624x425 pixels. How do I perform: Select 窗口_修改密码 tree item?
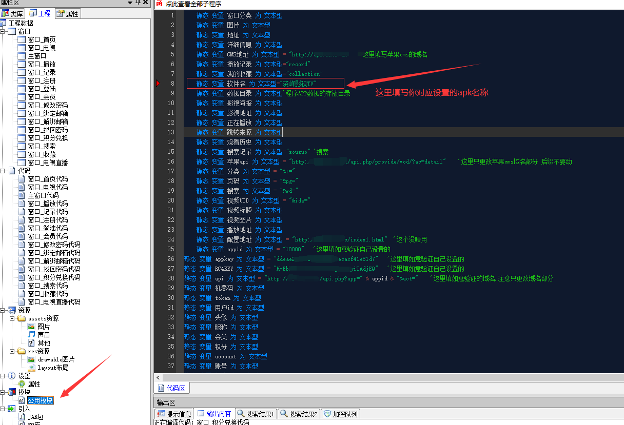point(48,105)
